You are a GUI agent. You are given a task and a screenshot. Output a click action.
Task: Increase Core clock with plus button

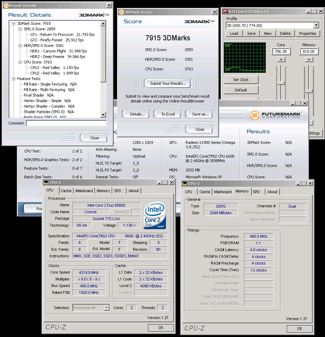coord(281,60)
